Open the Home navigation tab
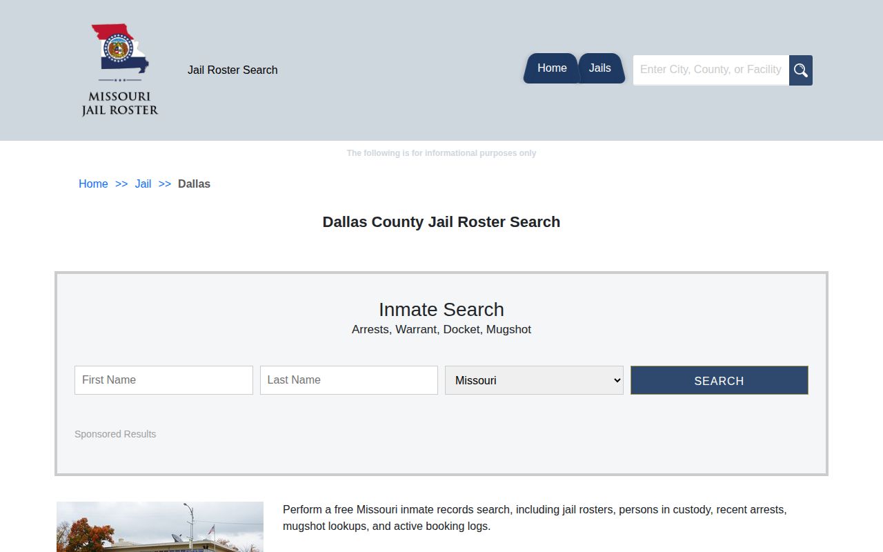The width and height of the screenshot is (883, 552). pos(551,68)
